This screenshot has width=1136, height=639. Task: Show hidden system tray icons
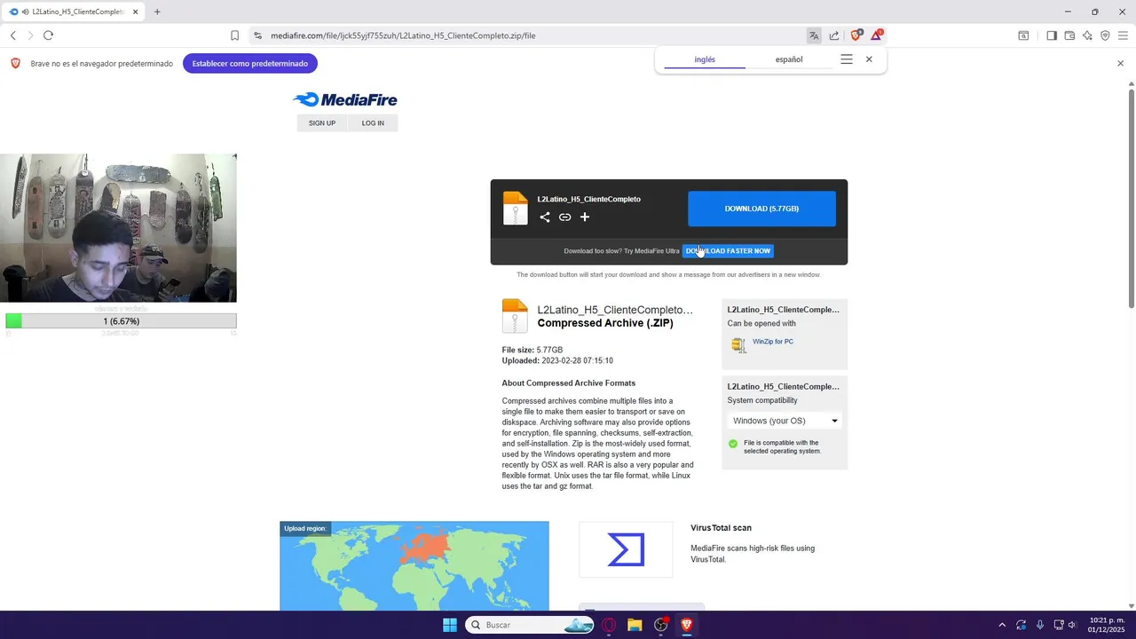point(1002,625)
